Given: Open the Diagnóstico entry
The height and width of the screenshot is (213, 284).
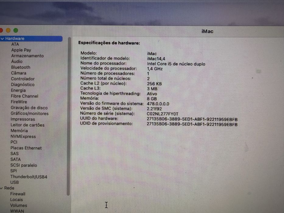Looking at the screenshot, I should coord(23,85).
